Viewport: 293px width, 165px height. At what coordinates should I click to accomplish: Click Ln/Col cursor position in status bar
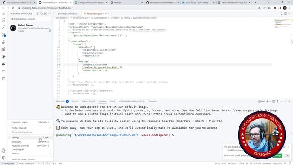click(x=220, y=163)
